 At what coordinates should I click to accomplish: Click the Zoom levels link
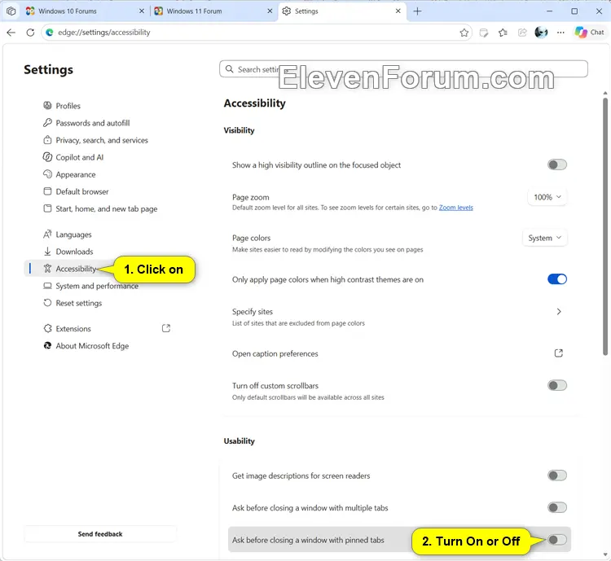pyautogui.click(x=456, y=208)
